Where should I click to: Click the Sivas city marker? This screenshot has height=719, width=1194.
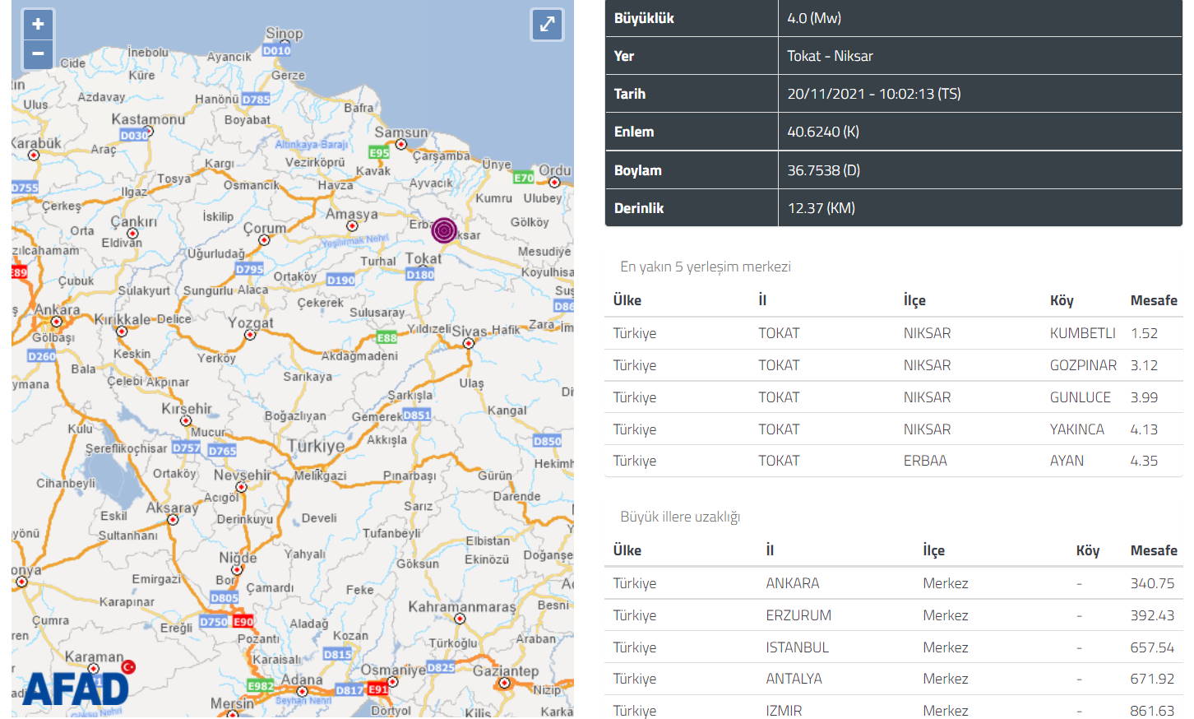[468, 343]
